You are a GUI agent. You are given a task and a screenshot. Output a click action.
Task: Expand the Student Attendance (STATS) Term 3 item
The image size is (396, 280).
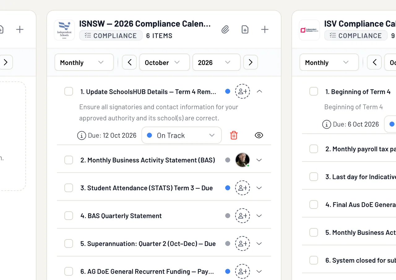(x=259, y=188)
